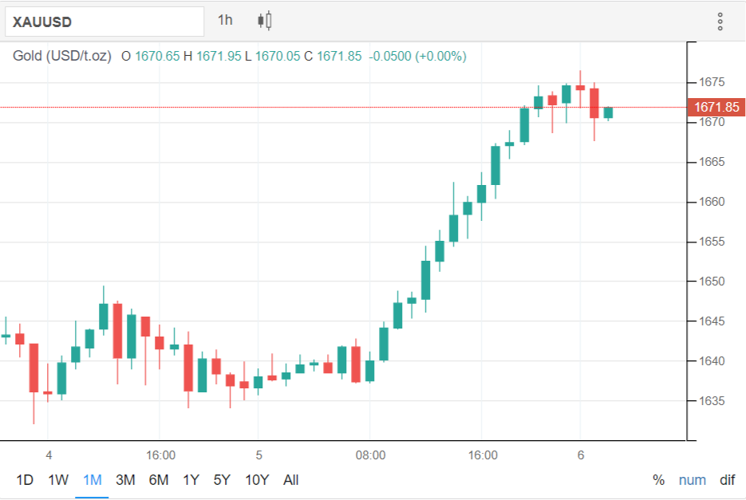Click the low value 1670.05

[278, 56]
